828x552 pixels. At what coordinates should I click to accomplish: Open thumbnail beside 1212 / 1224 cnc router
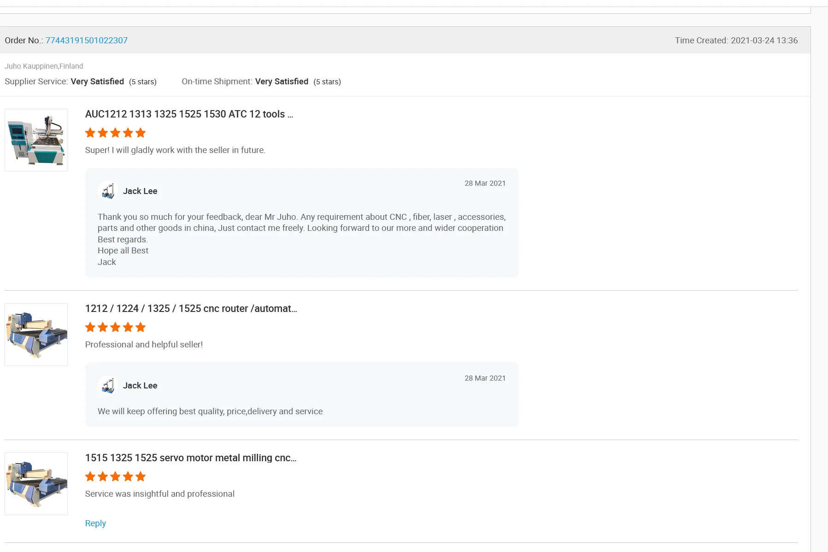[36, 335]
